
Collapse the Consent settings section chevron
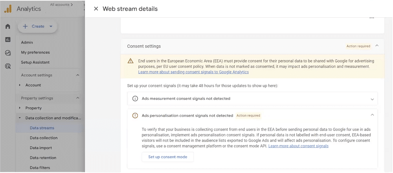[x=377, y=46]
